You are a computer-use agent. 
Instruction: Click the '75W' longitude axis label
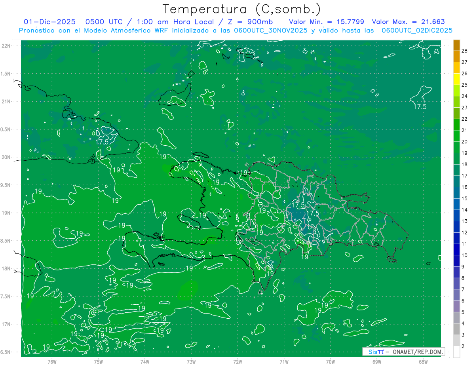pyautogui.click(x=99, y=362)
